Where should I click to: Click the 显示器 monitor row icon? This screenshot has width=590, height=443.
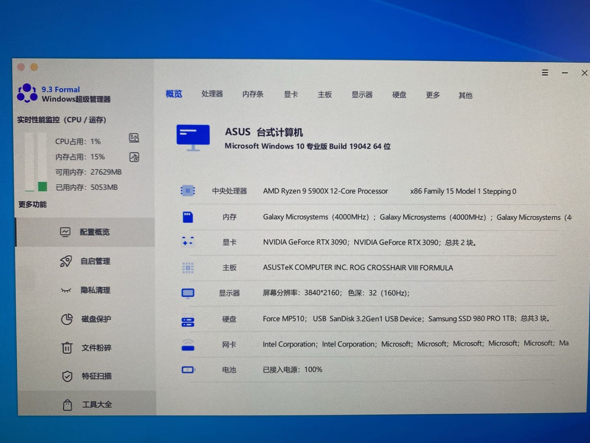point(188,293)
